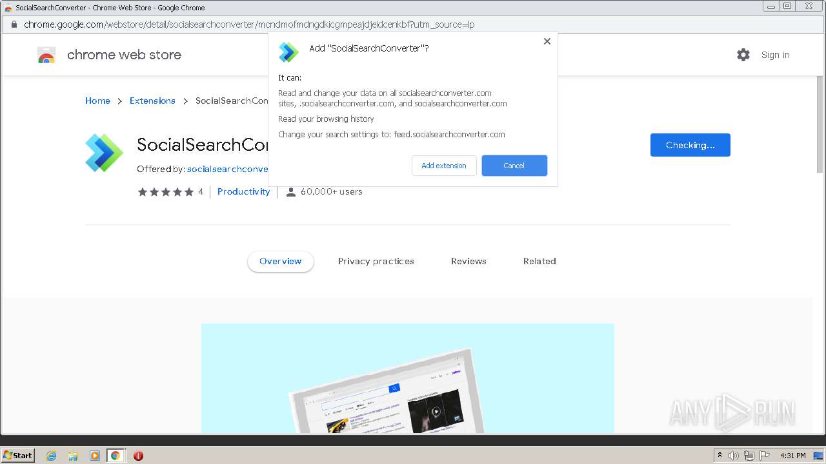Click the taskbar clock 4:31 PM
The image size is (826, 464).
click(792, 456)
